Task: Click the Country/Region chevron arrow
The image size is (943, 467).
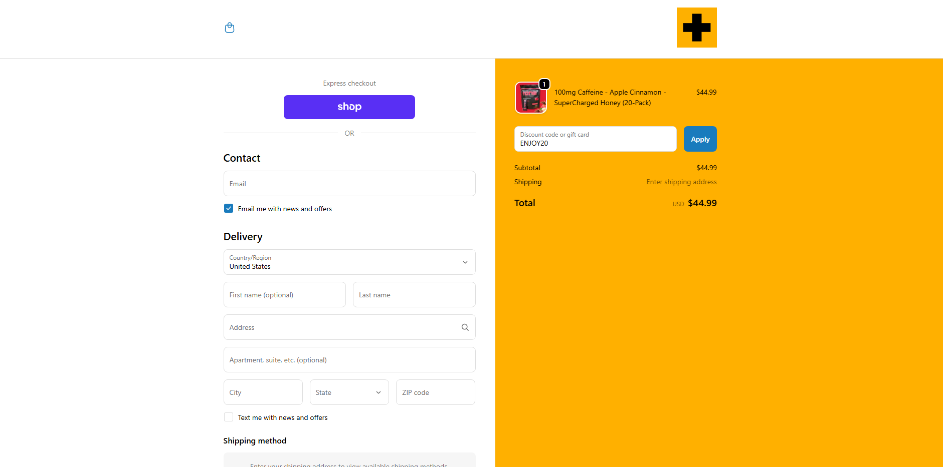Action: 465,262
